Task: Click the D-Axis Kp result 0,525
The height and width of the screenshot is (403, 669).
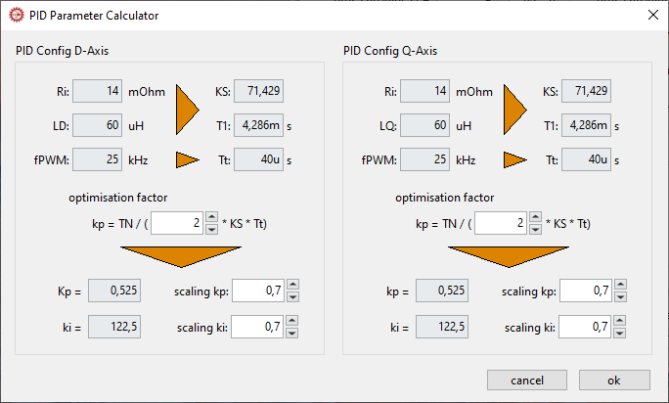Action: point(114,291)
